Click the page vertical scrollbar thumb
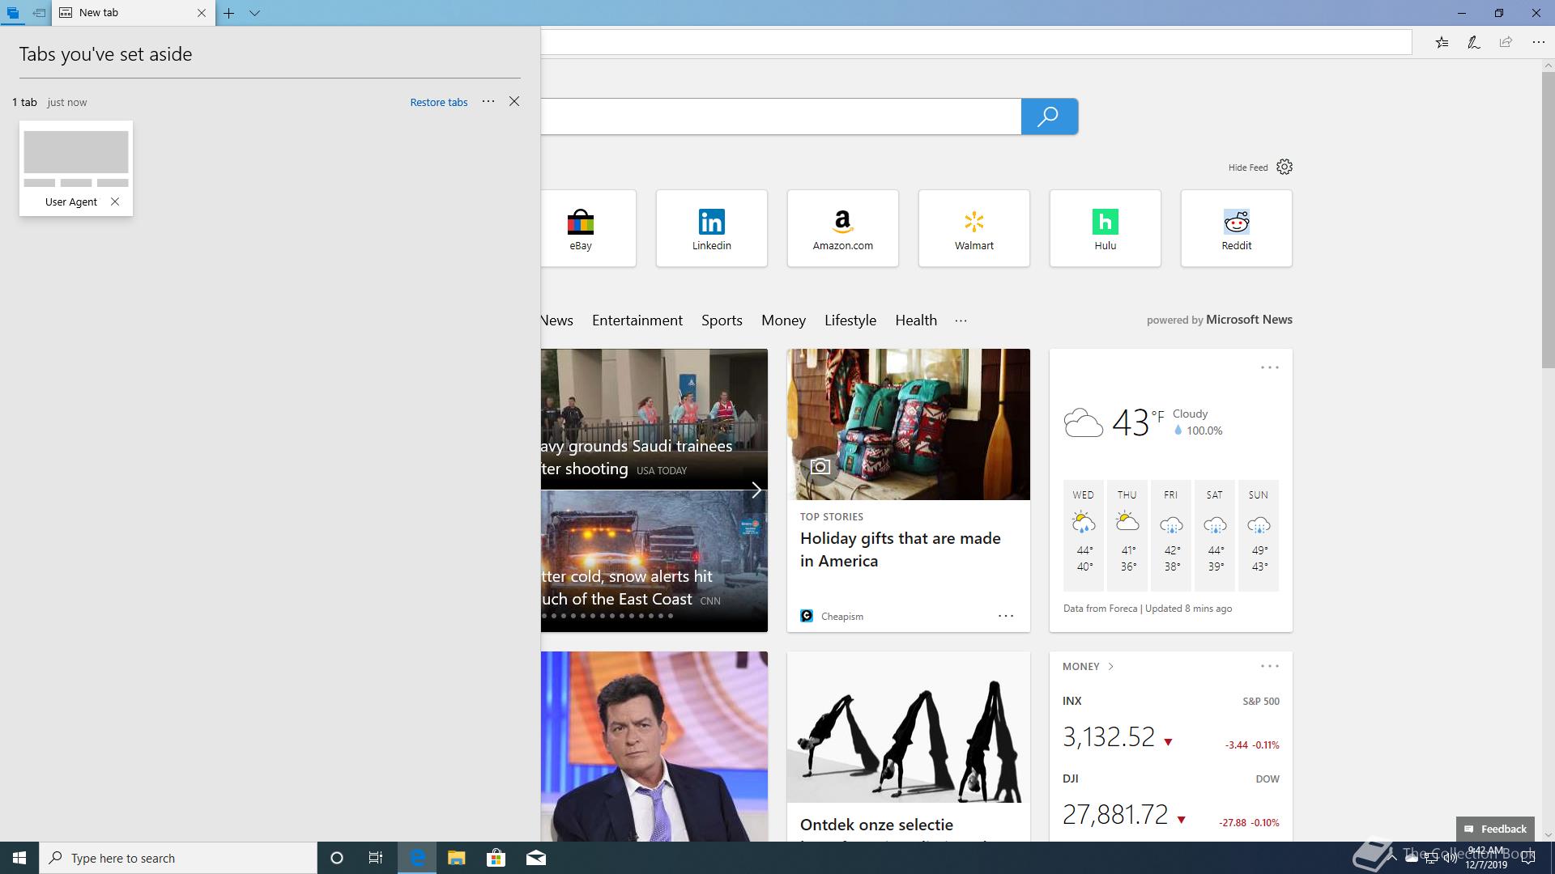Viewport: 1555px width, 874px height. [1548, 219]
